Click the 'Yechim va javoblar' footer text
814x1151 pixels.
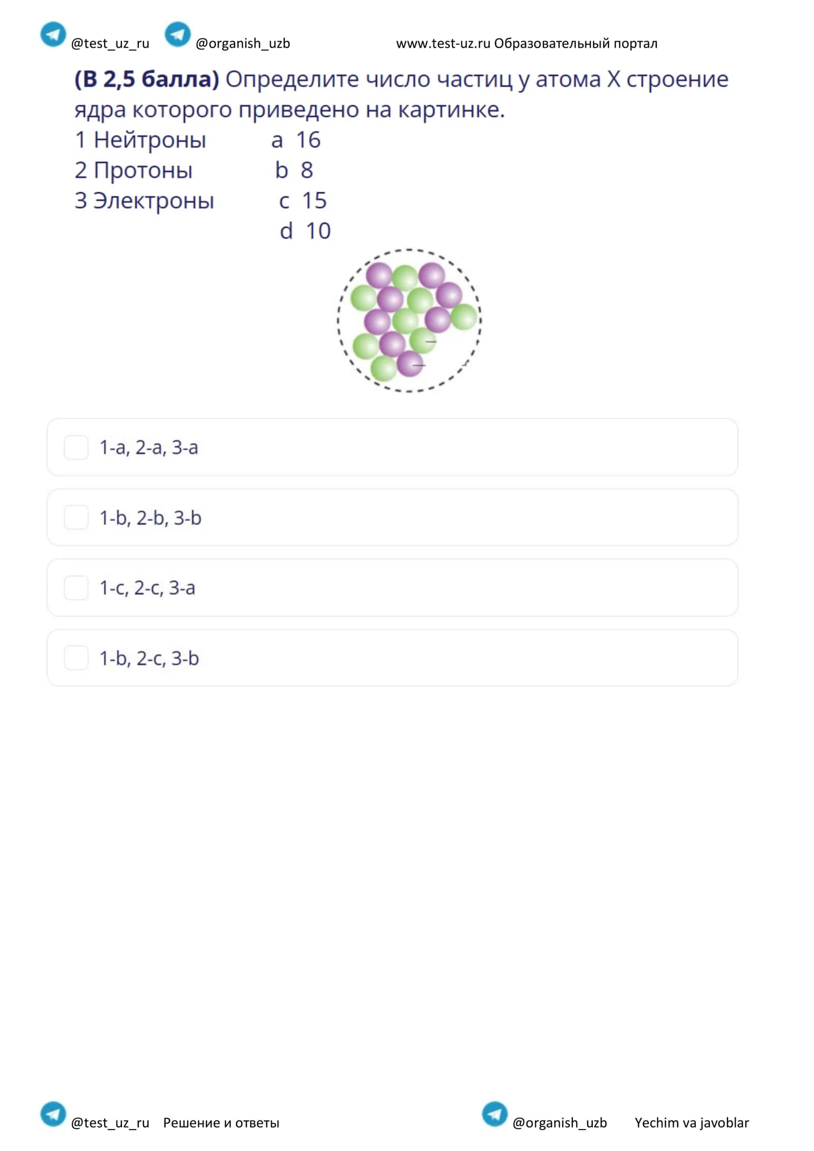coord(692,1123)
